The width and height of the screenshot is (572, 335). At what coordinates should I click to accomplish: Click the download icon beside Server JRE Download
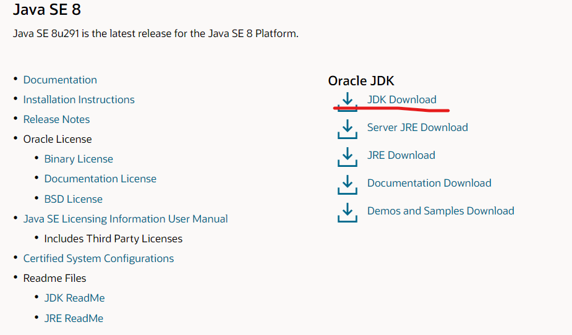click(348, 129)
